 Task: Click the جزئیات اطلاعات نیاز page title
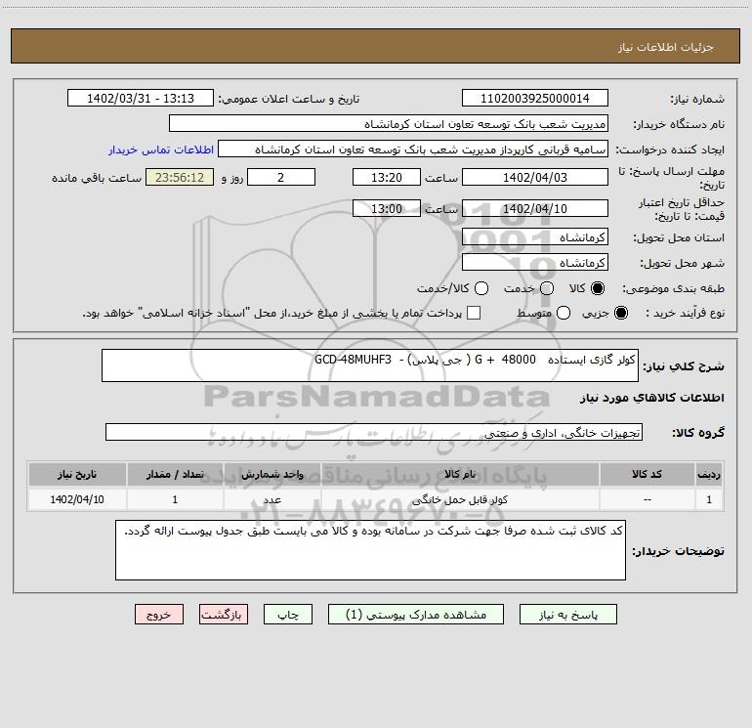tap(665, 47)
